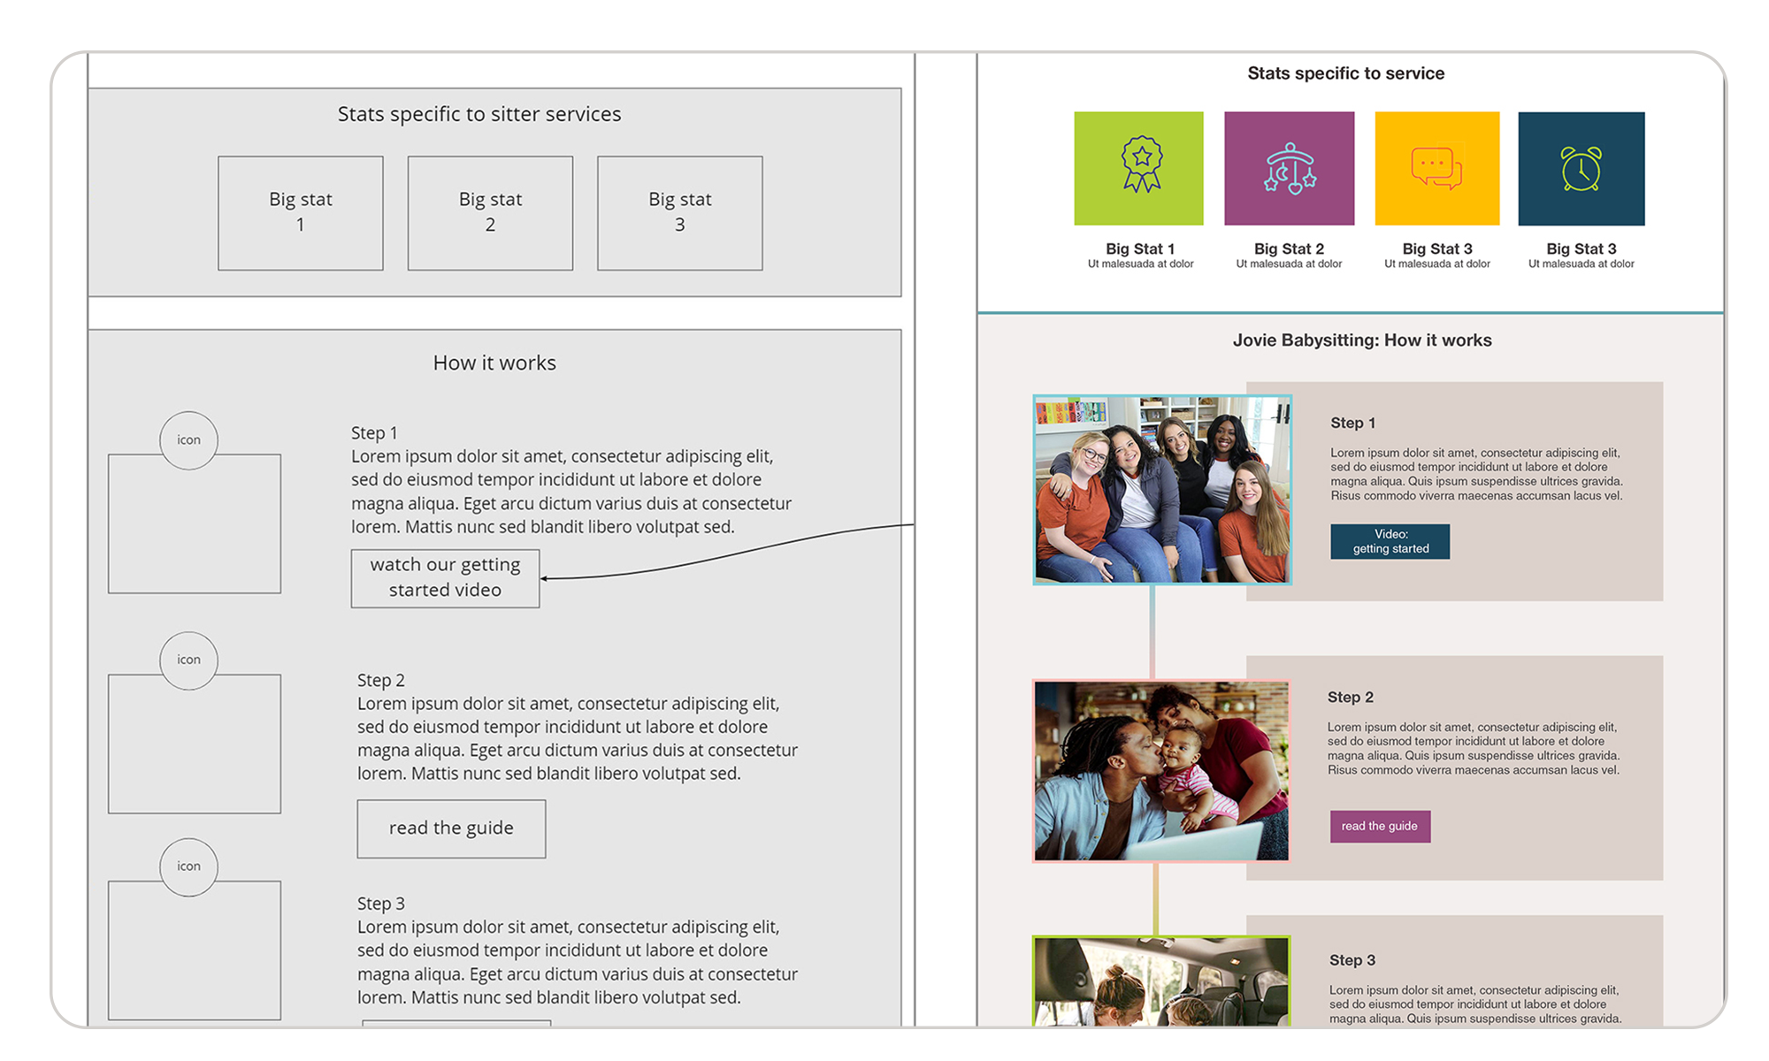Open the family with baby photo in Step 2

(x=1161, y=770)
